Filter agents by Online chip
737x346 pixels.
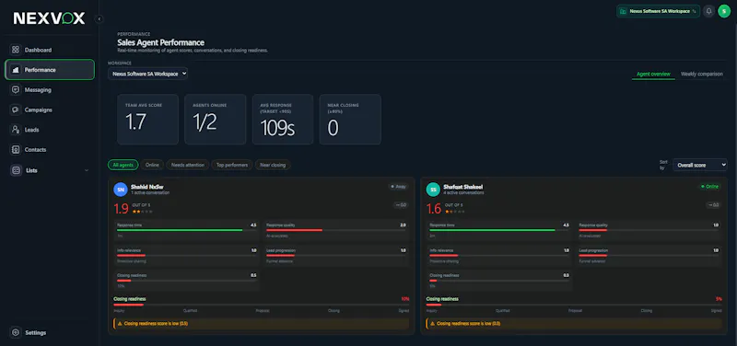[x=152, y=165]
